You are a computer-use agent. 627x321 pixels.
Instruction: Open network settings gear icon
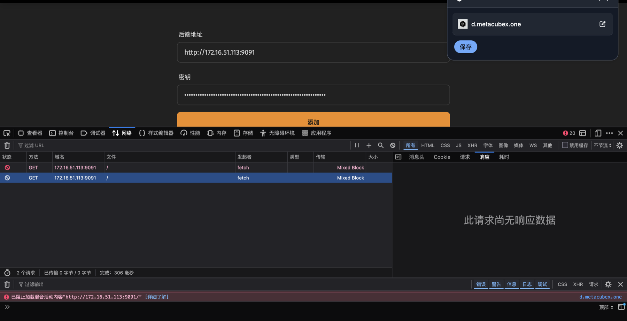(x=620, y=145)
